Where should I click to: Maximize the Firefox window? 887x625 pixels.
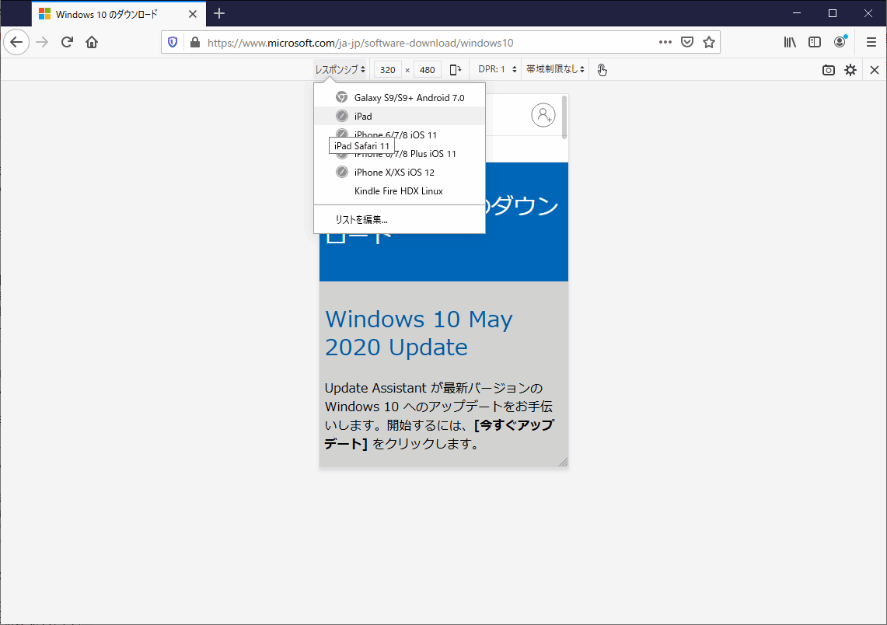832,13
